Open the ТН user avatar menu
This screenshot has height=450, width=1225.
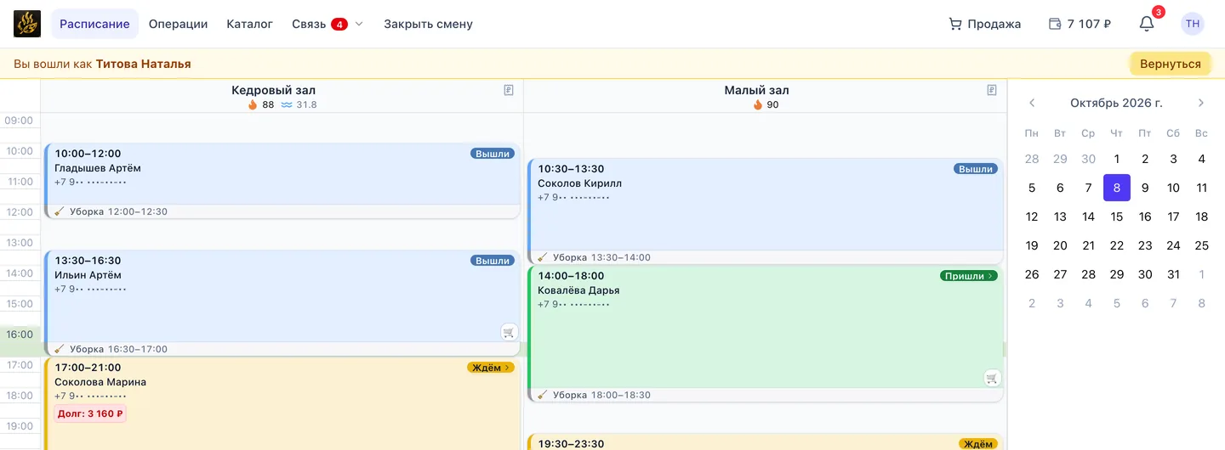point(1193,24)
